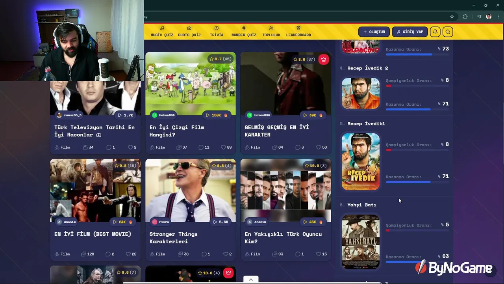This screenshot has height=284, width=504.
Task: Click the 9.8 (10) star rating badge
Action: coord(125,166)
